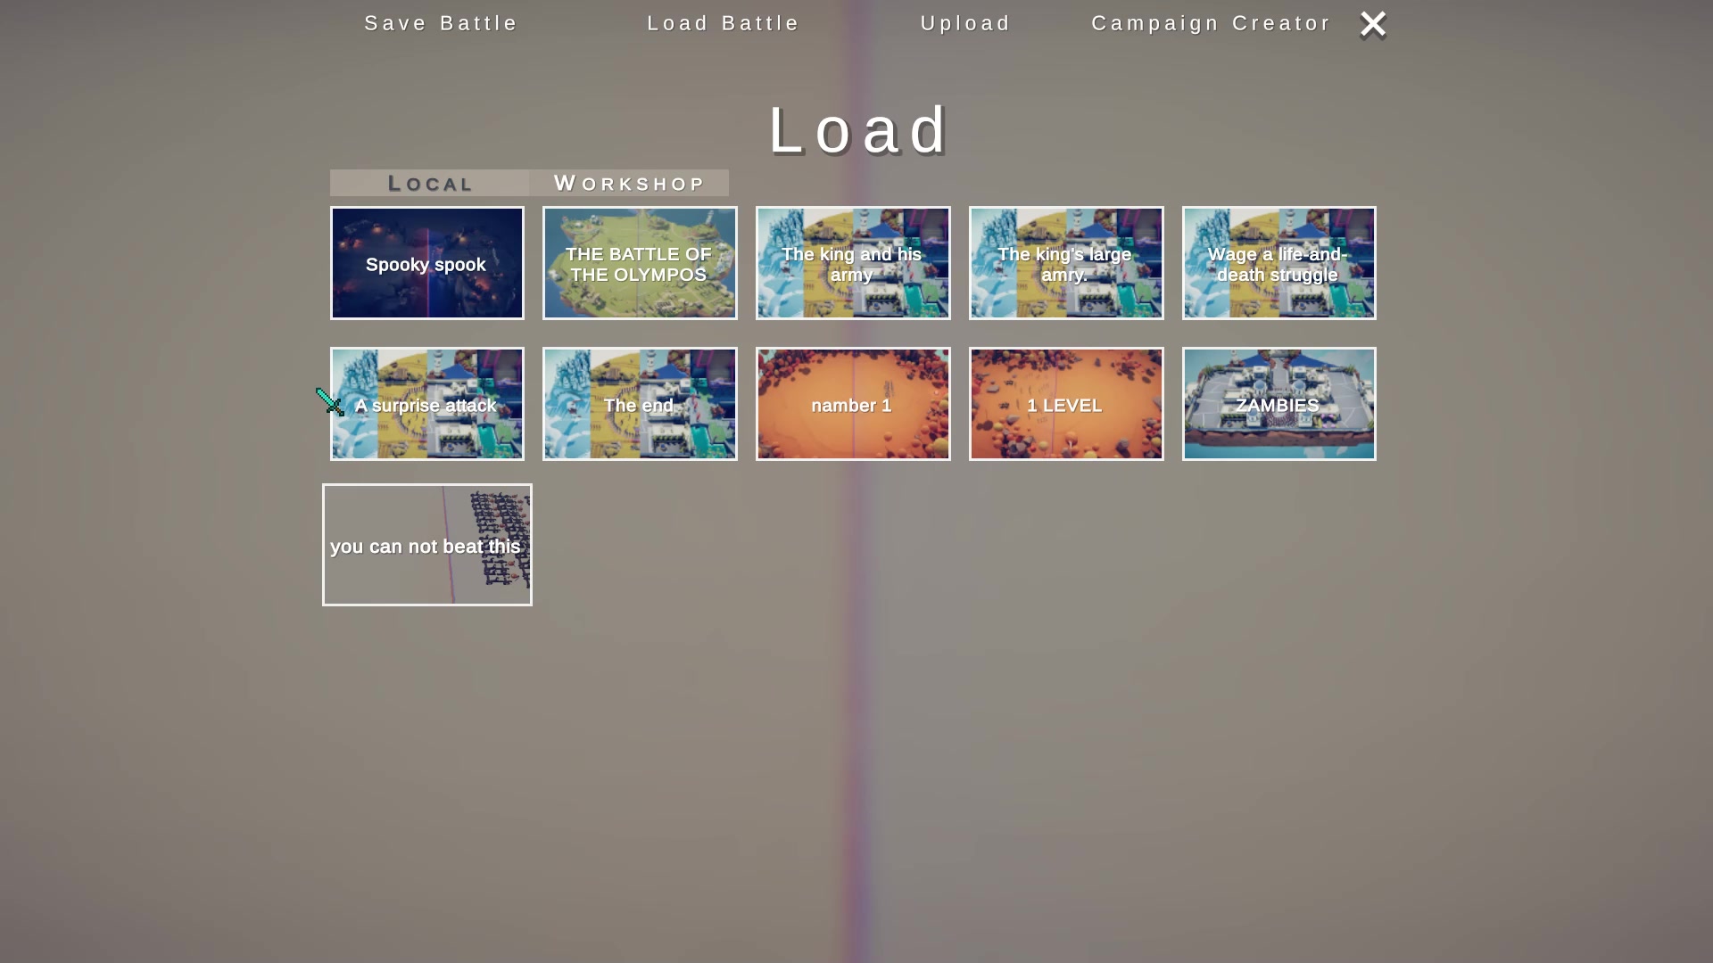Click the close X icon
The width and height of the screenshot is (1713, 963).
tap(1372, 23)
